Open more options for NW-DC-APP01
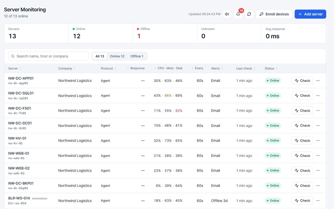334x209 pixels. click(x=318, y=81)
